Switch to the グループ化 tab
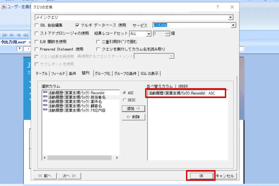Viewport: 279px width, 186px height. click(x=103, y=74)
